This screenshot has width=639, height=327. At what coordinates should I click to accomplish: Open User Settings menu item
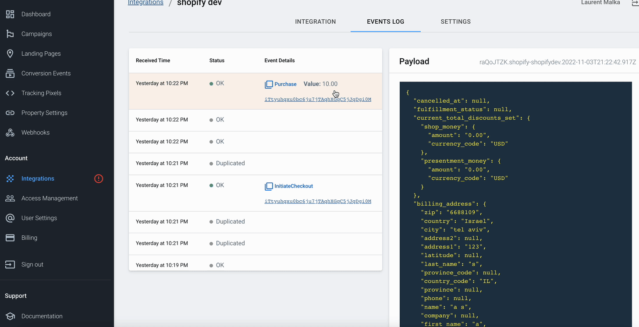[x=39, y=218]
